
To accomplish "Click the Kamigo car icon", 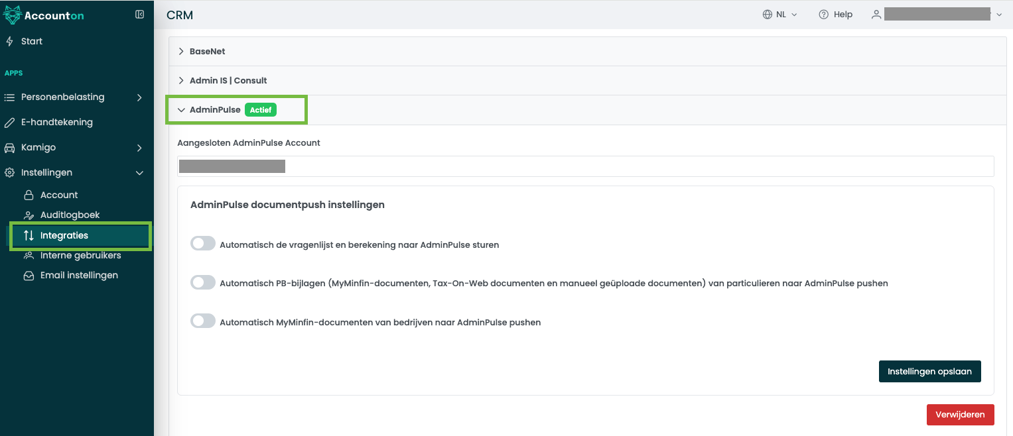I will coord(9,148).
